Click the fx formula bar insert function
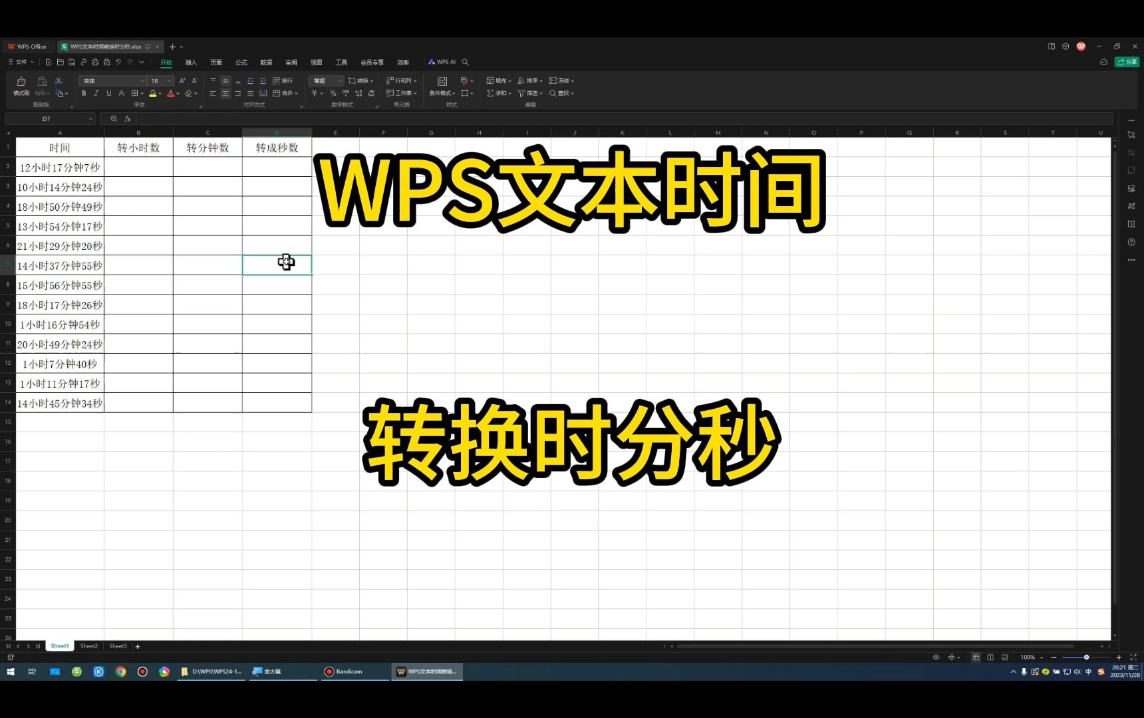 pos(127,118)
